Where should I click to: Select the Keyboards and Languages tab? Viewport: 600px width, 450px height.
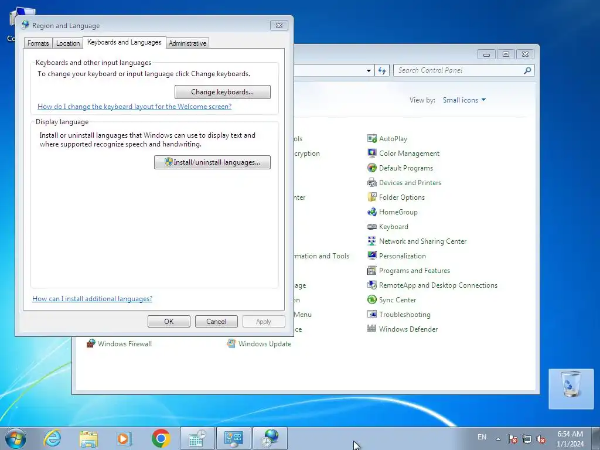tap(124, 42)
